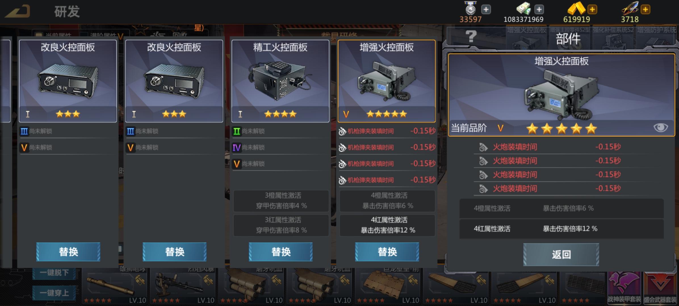Add gold using the plus beside 619919
The image size is (679, 306).
pyautogui.click(x=592, y=10)
